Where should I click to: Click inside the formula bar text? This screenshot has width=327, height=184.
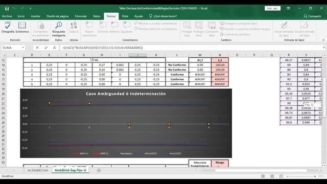(x=103, y=48)
